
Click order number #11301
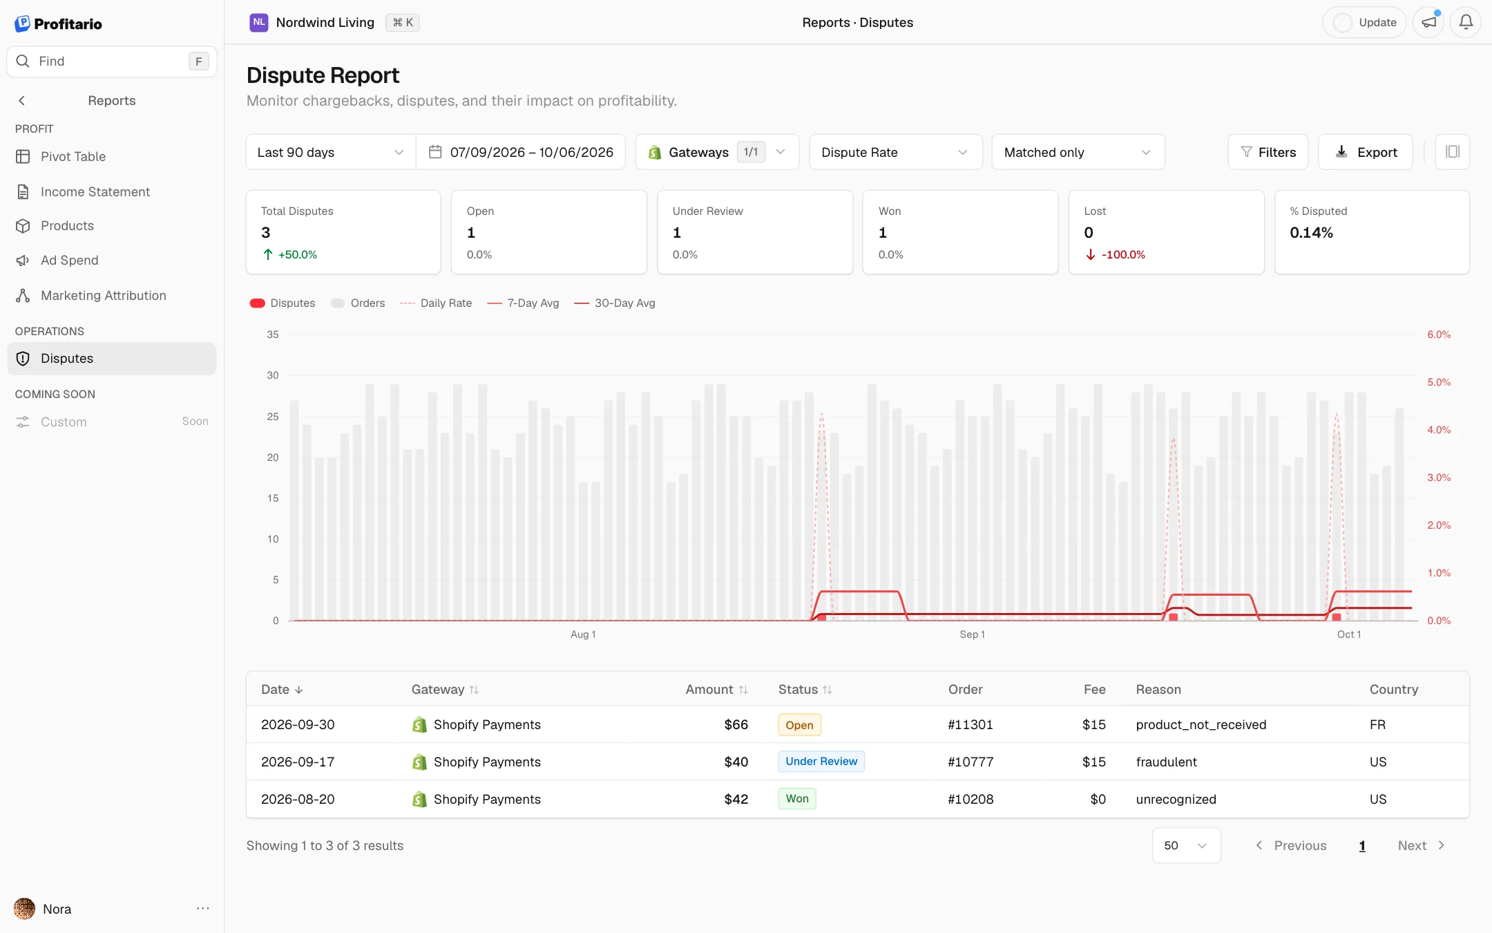pyautogui.click(x=970, y=724)
